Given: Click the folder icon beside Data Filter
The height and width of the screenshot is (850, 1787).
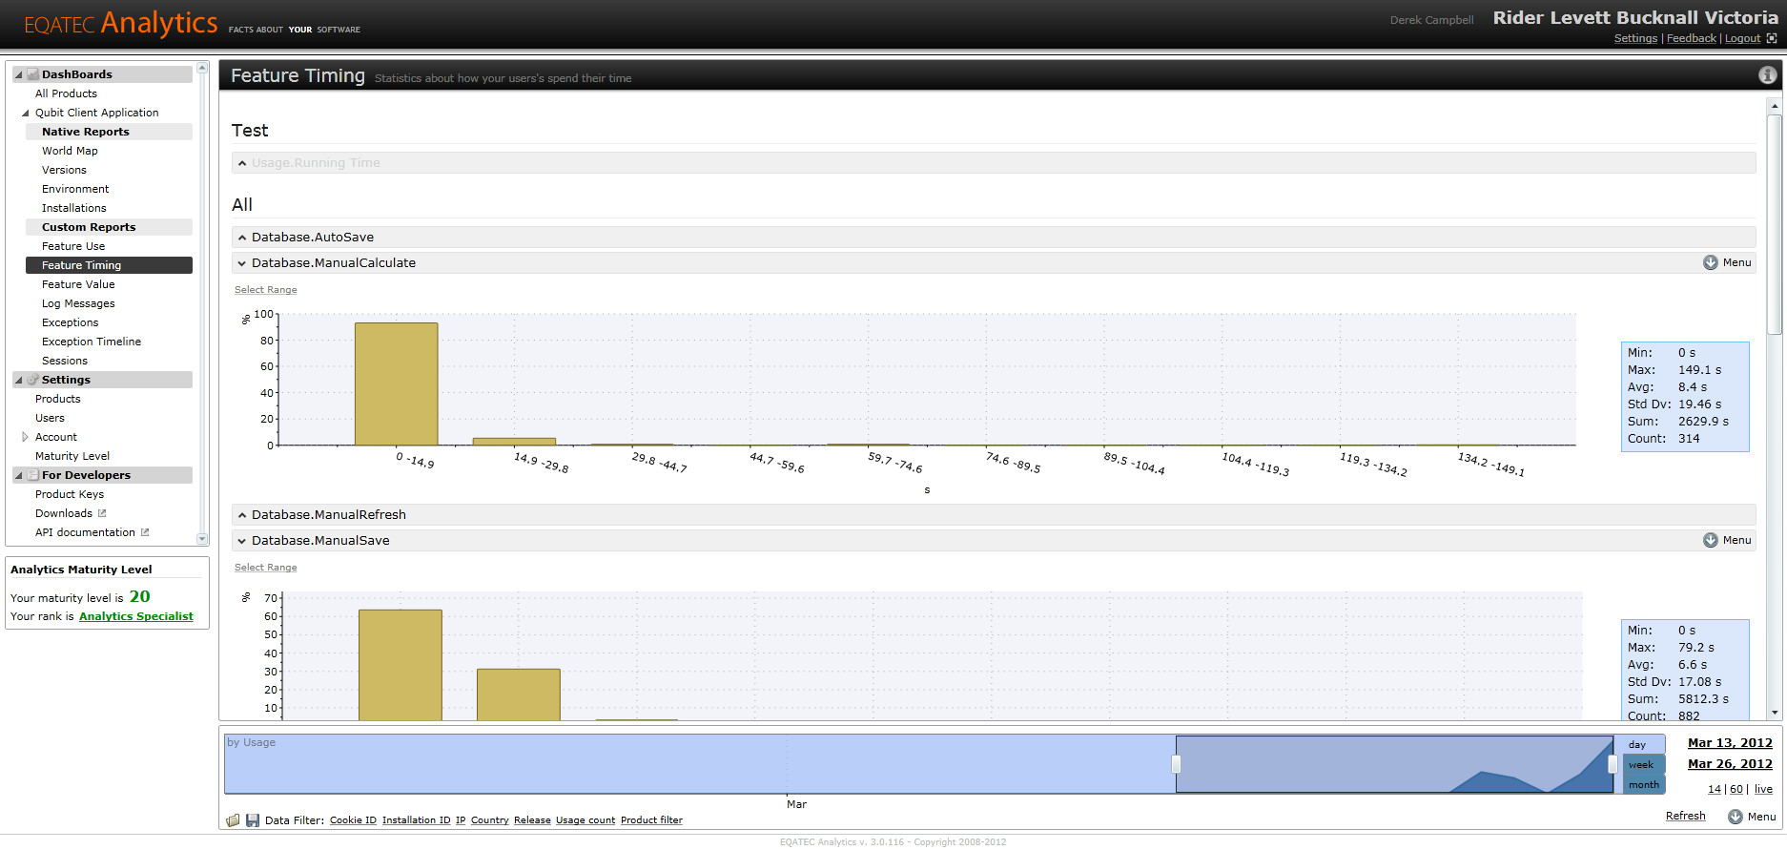Looking at the screenshot, I should tap(234, 820).
